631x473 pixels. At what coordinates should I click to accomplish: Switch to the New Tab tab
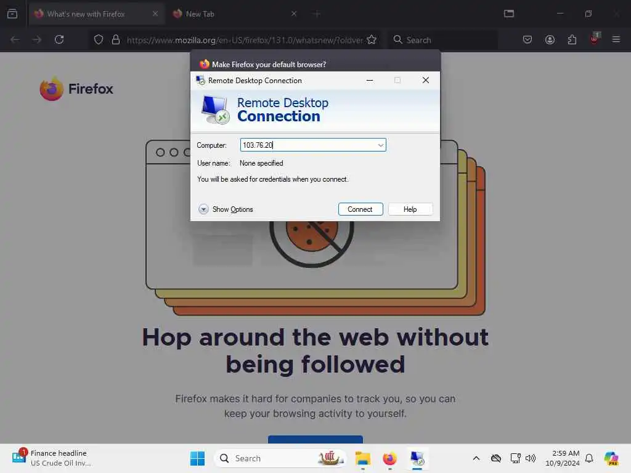click(x=235, y=14)
